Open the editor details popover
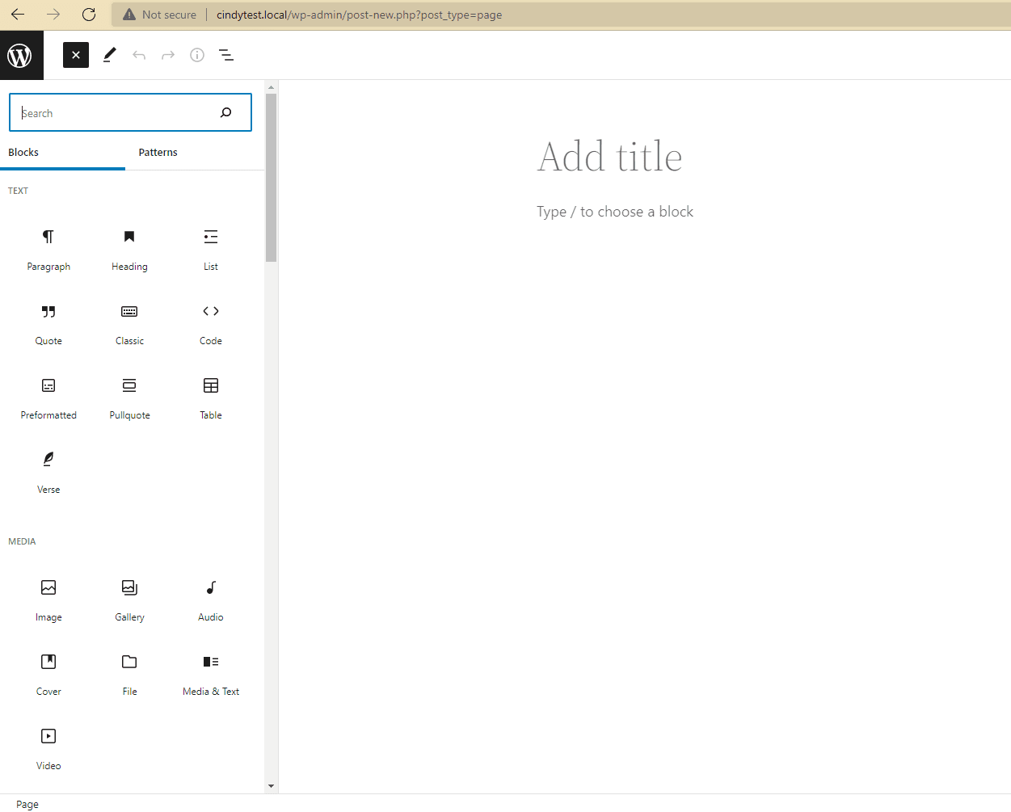This screenshot has height=812, width=1011. coord(196,55)
